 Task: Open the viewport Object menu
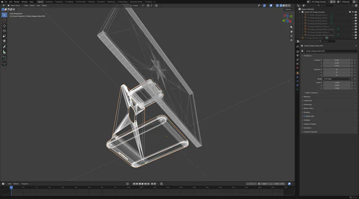44,5
